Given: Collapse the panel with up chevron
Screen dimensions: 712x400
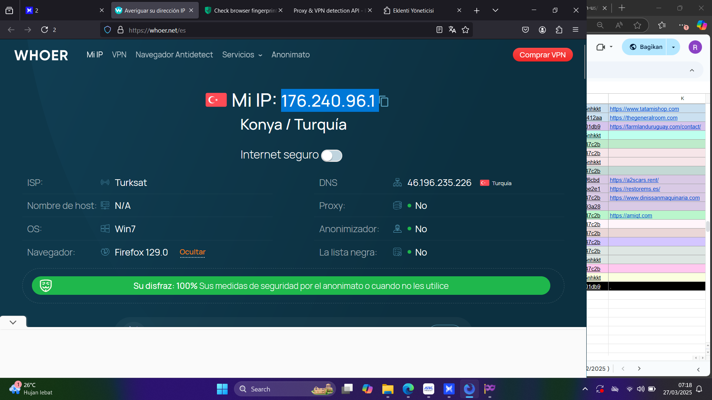Looking at the screenshot, I should click(692, 70).
